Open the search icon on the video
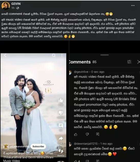Image resolution: width=140 pixels, height=162 pixels. tap(54, 55)
